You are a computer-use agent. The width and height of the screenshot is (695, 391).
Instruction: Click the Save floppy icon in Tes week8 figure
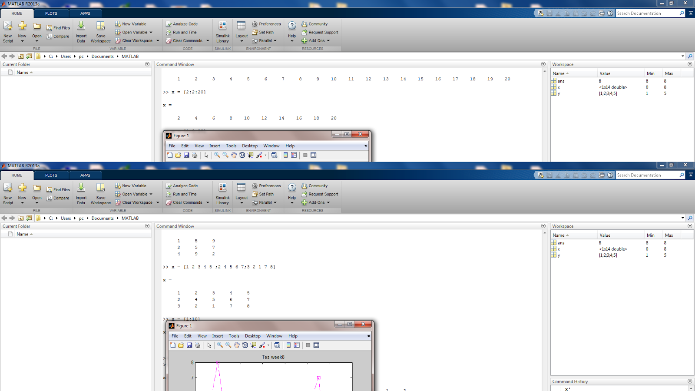[x=189, y=345]
